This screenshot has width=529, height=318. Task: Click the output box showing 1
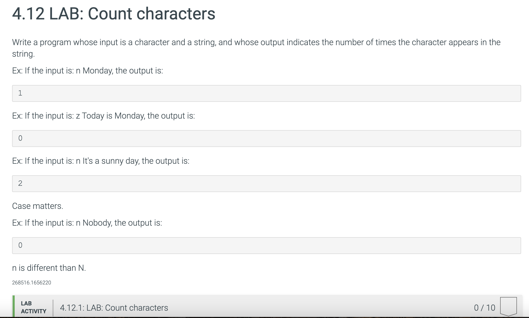266,93
